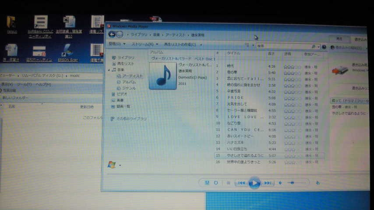Click 雪の華 in the burn list
The height and width of the screenshot is (210, 374).
coord(344,107)
